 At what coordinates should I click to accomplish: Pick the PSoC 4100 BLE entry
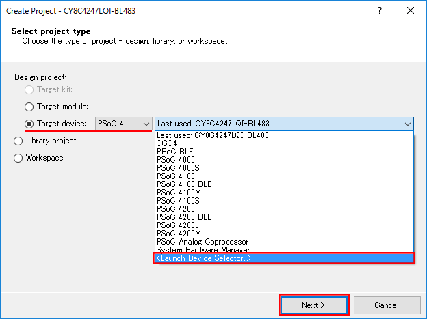284,184
